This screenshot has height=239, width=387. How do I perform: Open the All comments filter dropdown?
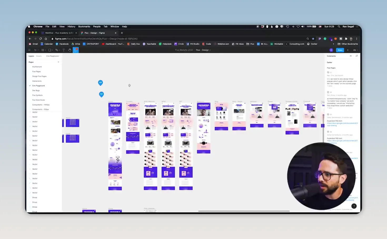(351, 56)
